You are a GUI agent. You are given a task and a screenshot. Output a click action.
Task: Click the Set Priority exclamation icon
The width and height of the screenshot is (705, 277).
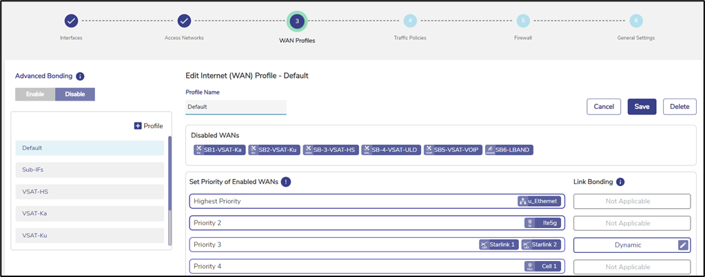point(286,182)
